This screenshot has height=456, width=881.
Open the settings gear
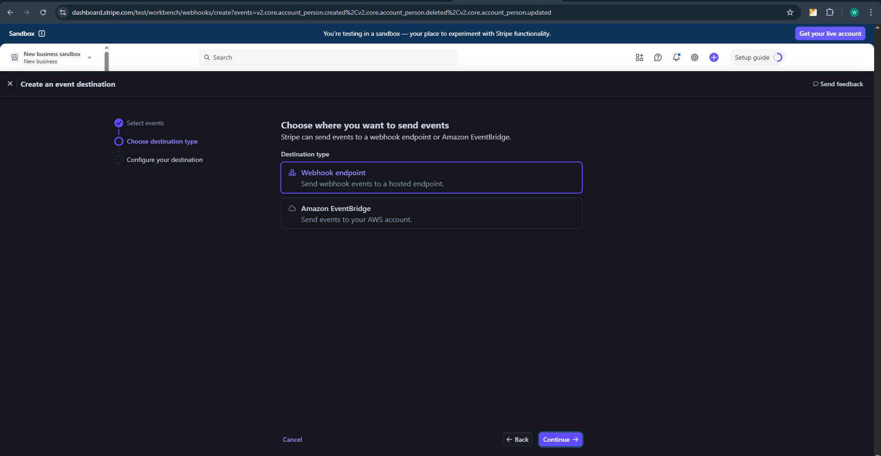pos(695,57)
